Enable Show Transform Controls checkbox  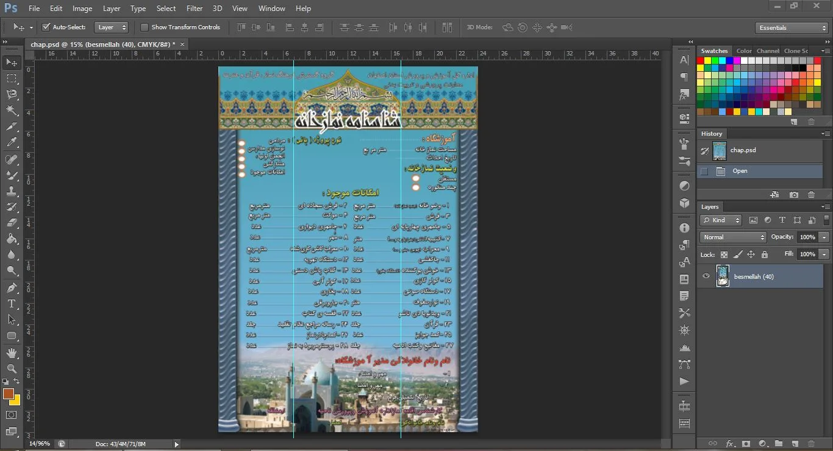tap(145, 27)
